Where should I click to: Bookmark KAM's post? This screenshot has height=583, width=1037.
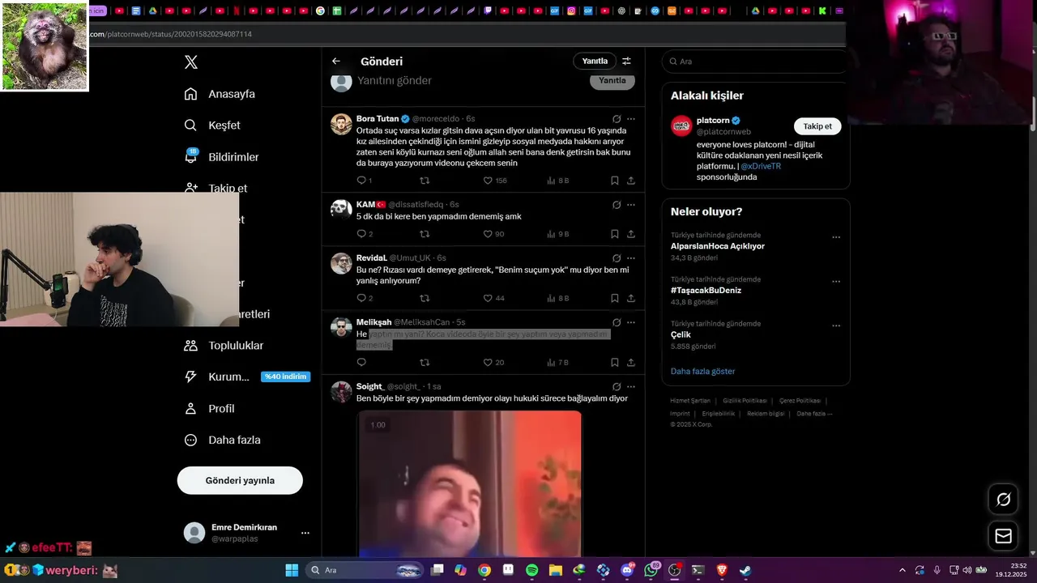pos(615,234)
